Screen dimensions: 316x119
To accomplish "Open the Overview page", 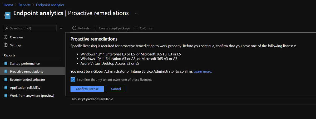I will (17, 37).
